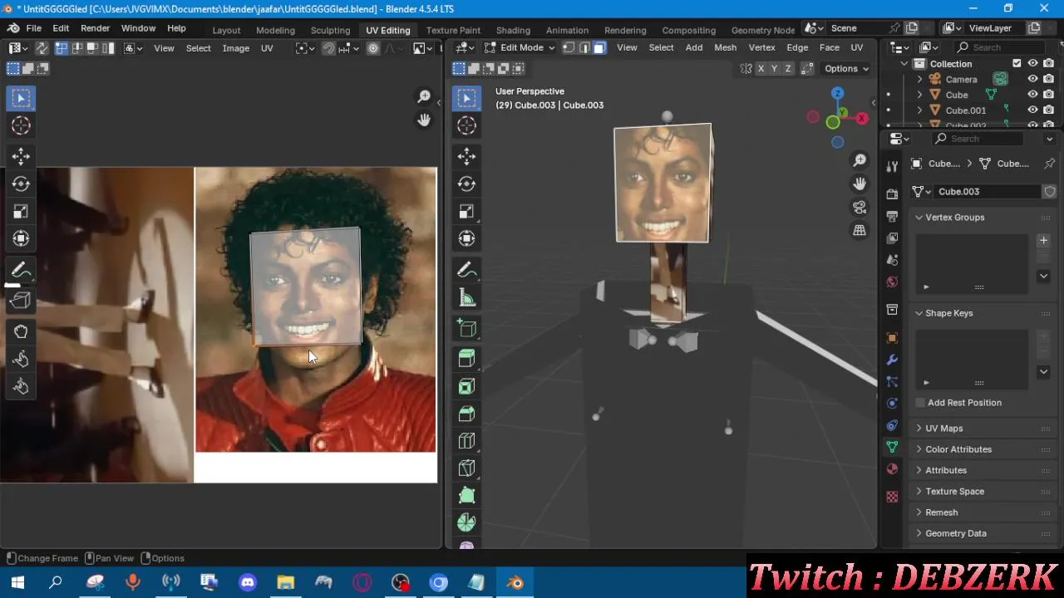The height and width of the screenshot is (598, 1064).
Task: Open the Face menu in 3D viewport
Action: (829, 47)
